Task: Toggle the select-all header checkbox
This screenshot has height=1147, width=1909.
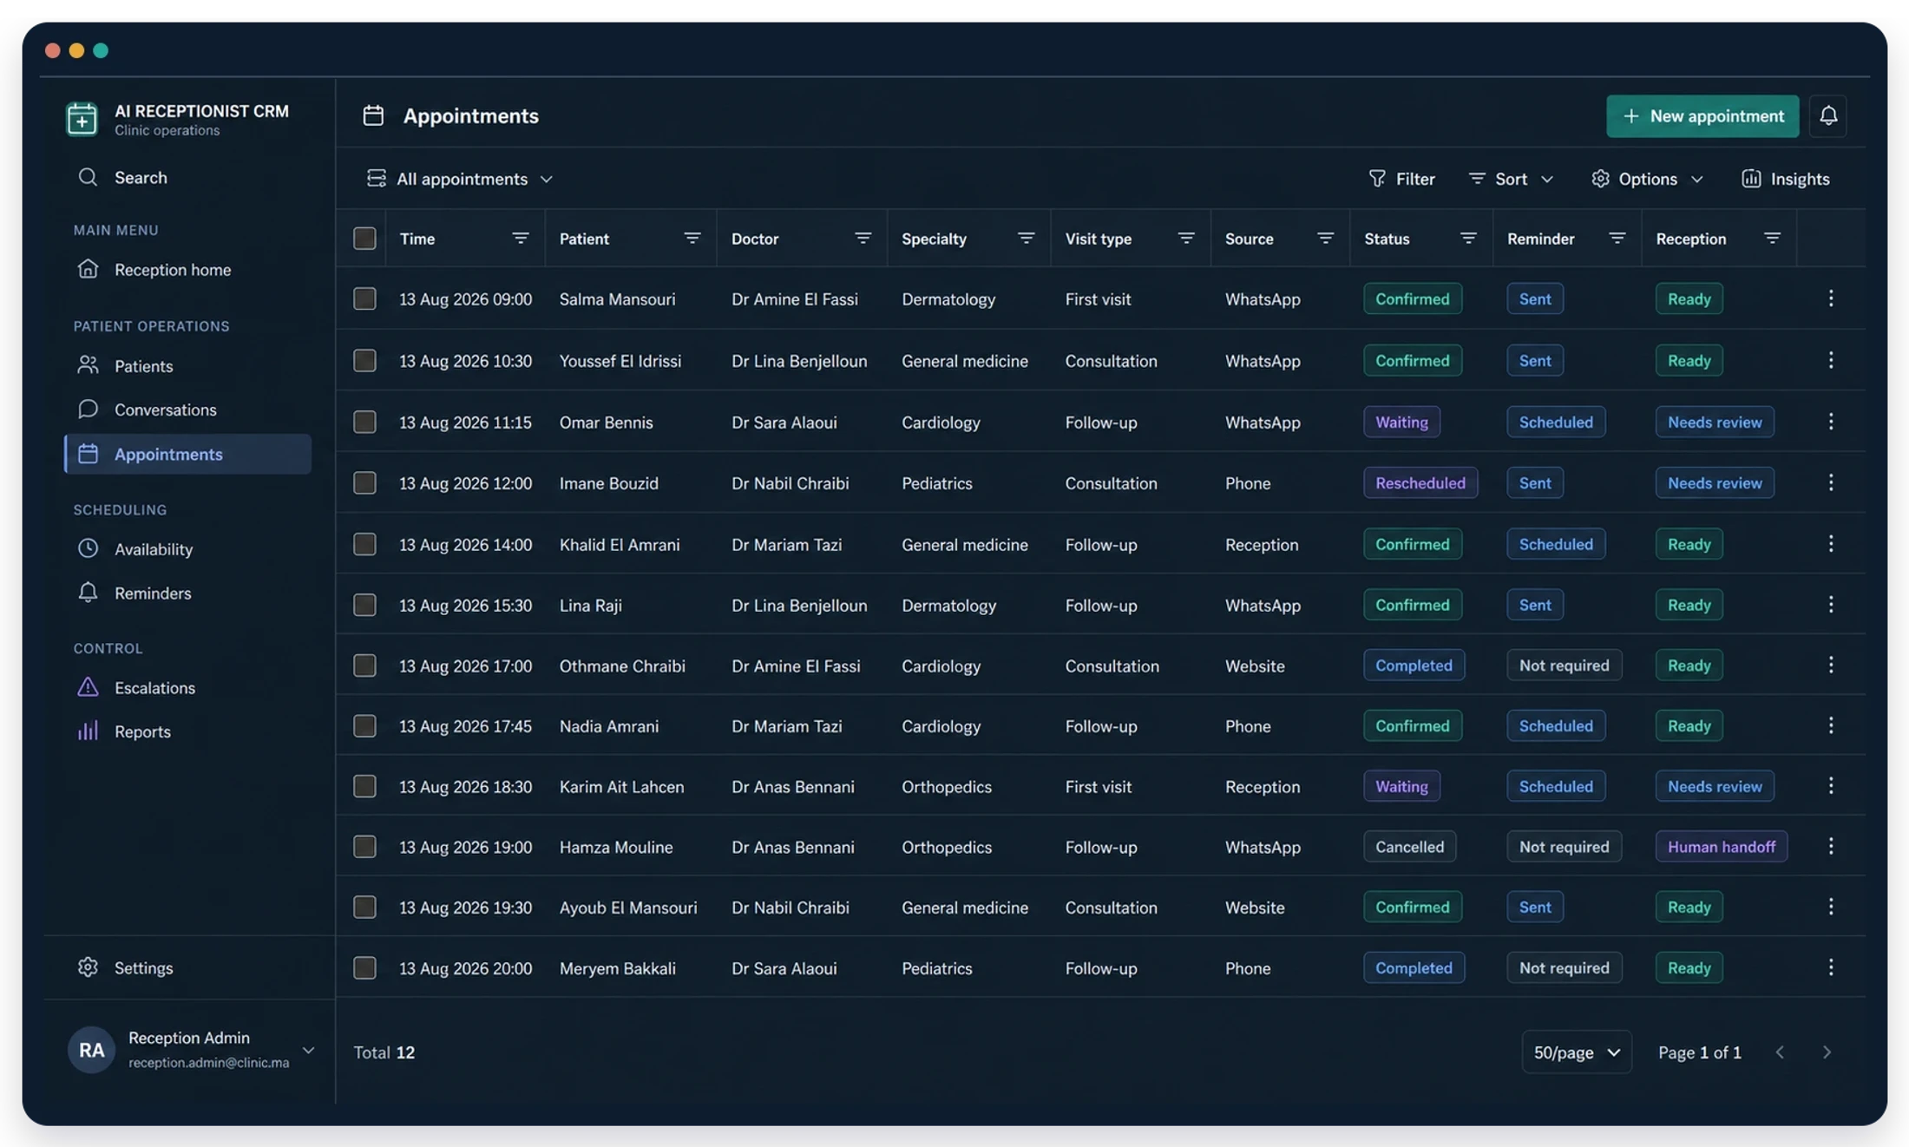Action: click(364, 238)
